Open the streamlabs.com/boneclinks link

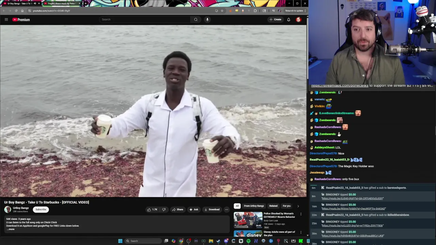340,85
